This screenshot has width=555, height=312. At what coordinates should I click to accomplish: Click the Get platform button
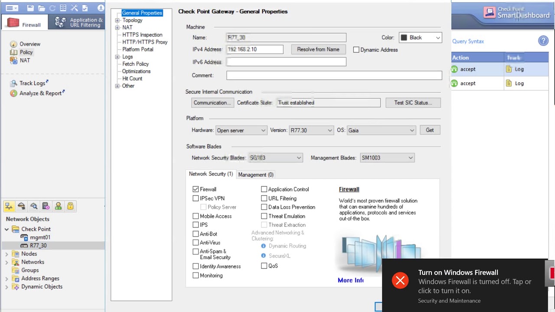click(x=430, y=130)
